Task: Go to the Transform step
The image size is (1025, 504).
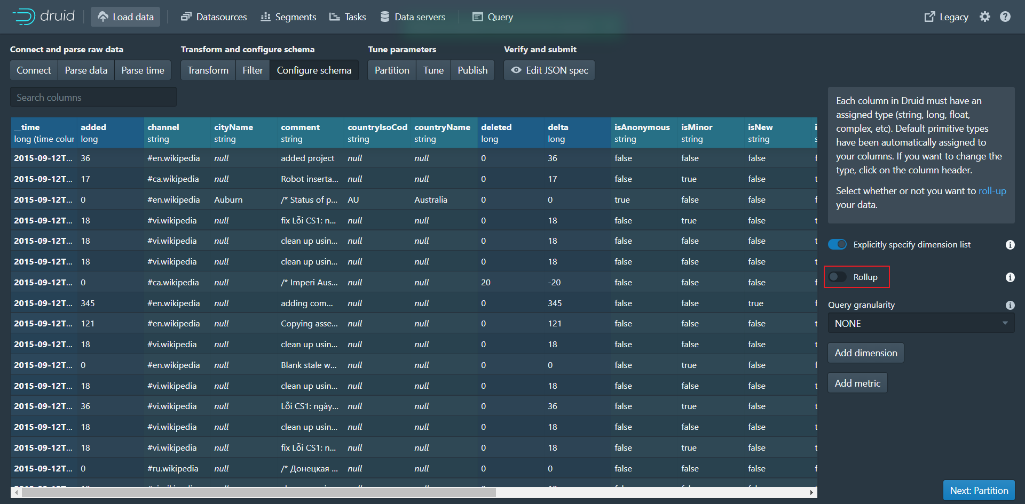Action: [208, 70]
